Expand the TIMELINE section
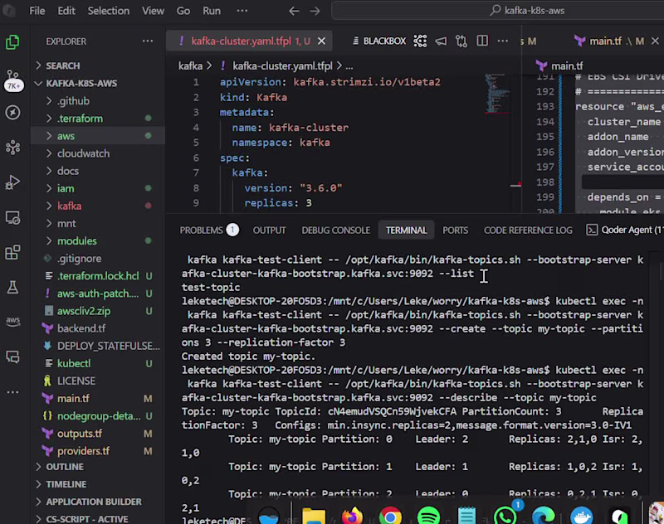 [66, 484]
